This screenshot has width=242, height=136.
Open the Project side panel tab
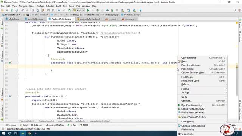click(2, 24)
